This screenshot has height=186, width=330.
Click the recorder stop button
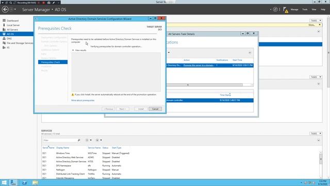pos(43,3)
